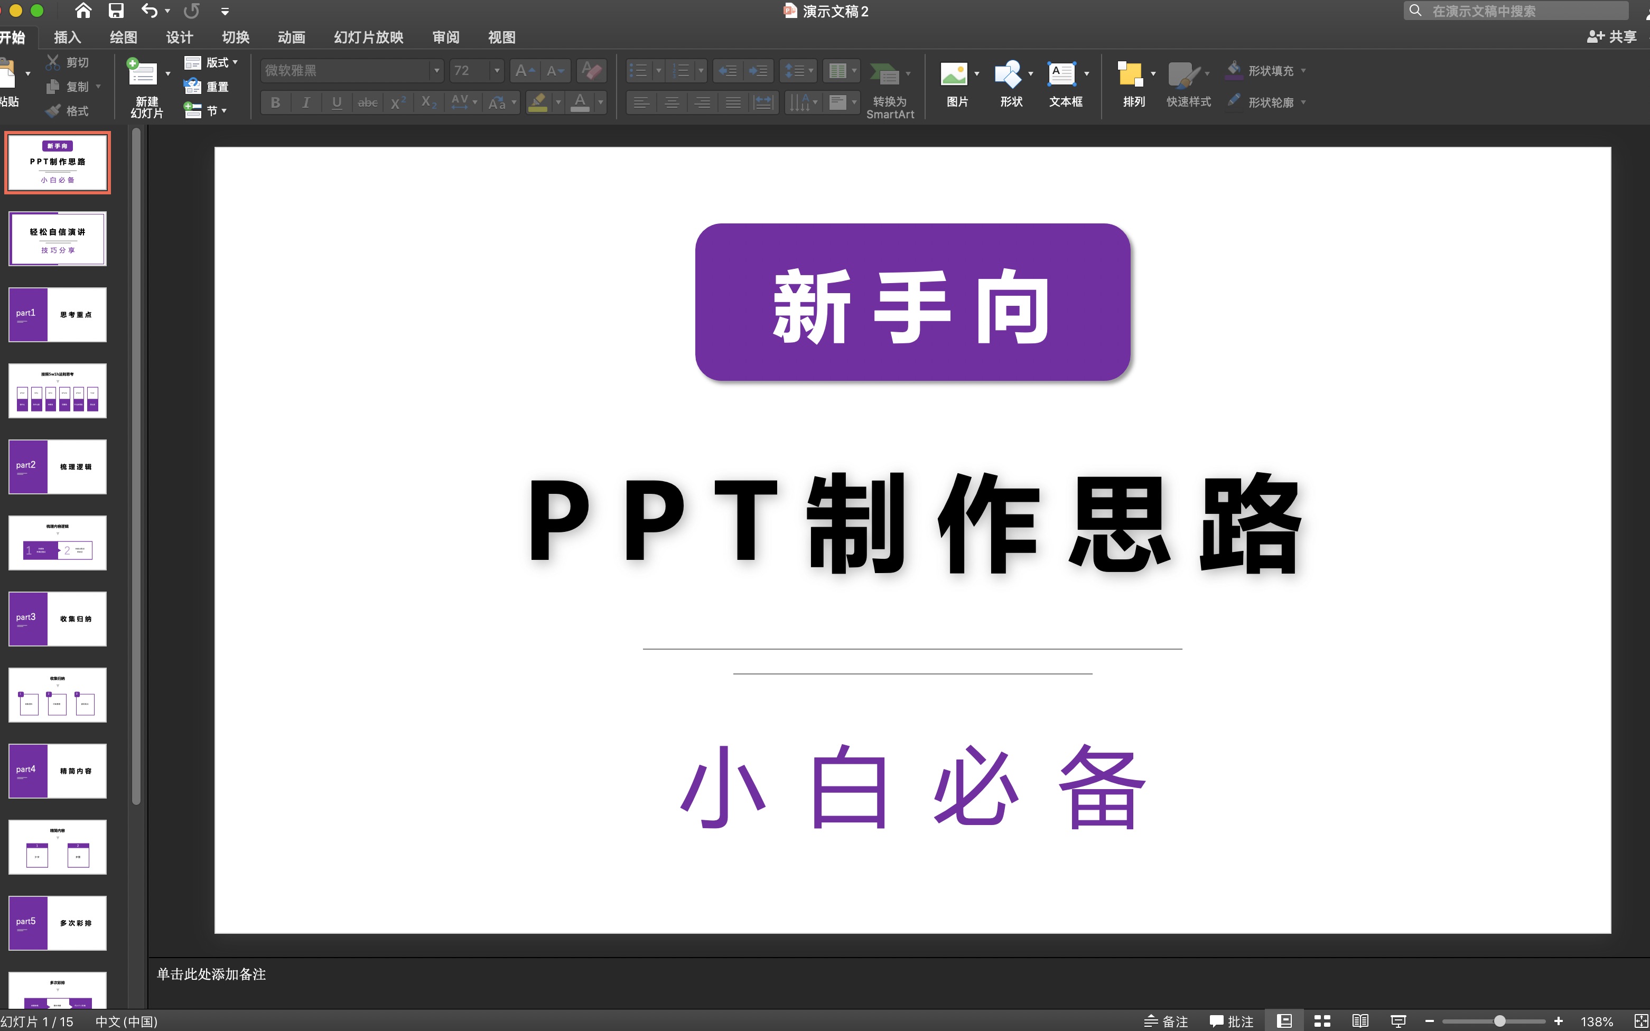
Task: Copy selection with 复制
Action: [68, 87]
